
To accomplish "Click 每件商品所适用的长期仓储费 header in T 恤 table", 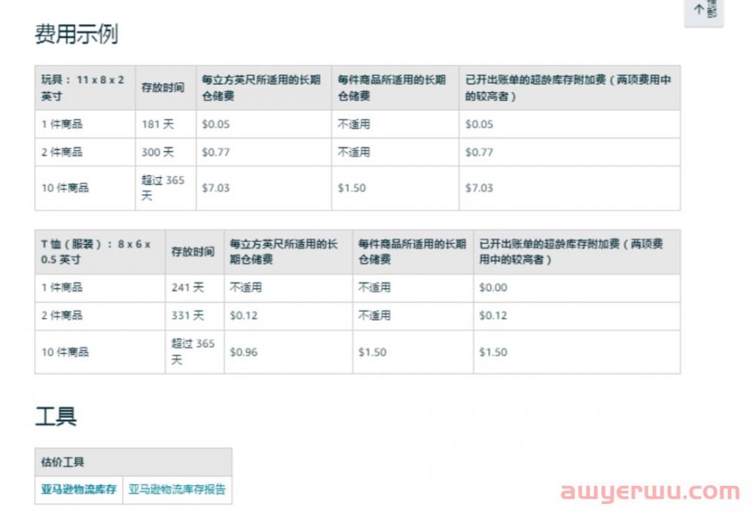I will pos(412,252).
